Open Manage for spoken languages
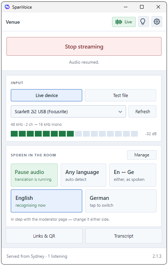This screenshot has width=168, height=266. click(x=142, y=155)
